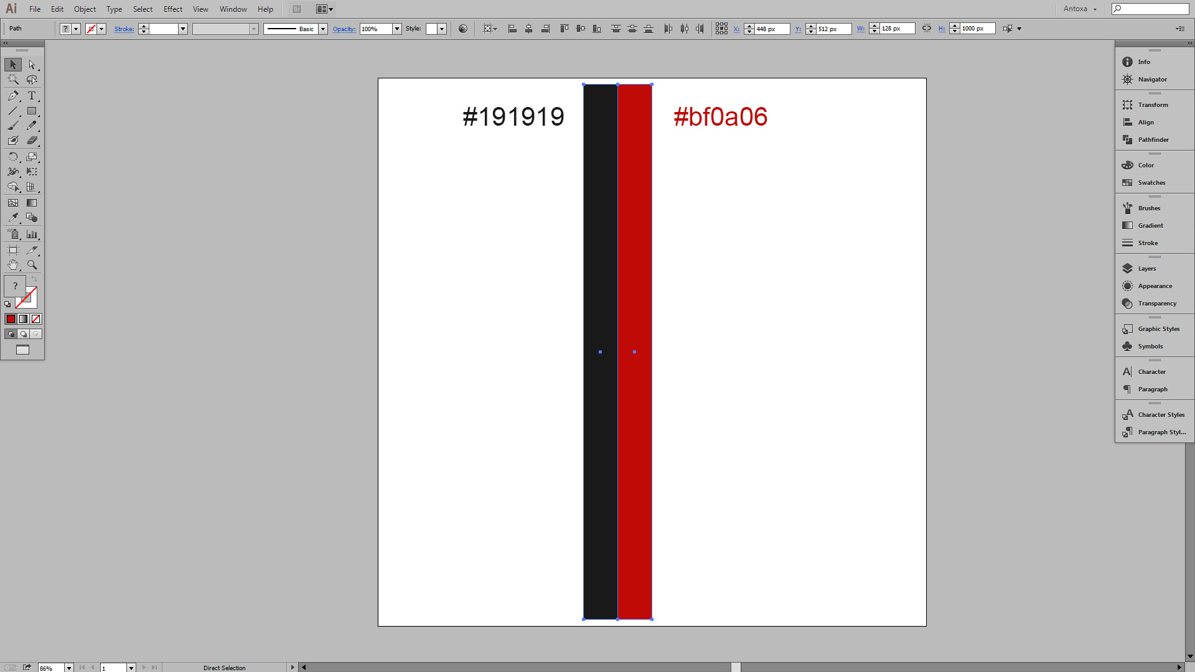Image resolution: width=1195 pixels, height=672 pixels.
Task: Click the Stroke link in control bar
Action: [124, 29]
